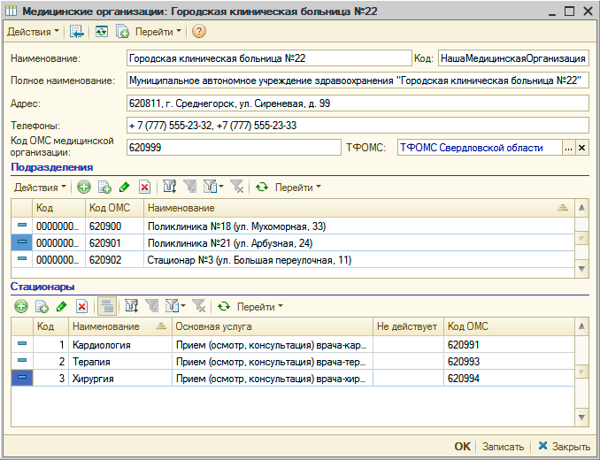Open the top Действия dropdown menu
This screenshot has height=460, width=600.
[x=34, y=31]
